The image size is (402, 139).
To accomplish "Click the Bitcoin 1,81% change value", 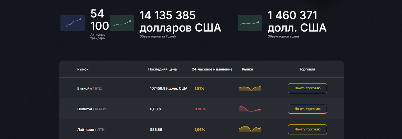I will pos(199,88).
